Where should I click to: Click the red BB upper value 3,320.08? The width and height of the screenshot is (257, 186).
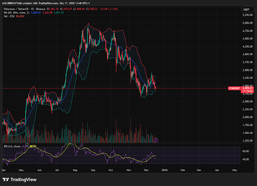pyautogui.click(x=47, y=13)
